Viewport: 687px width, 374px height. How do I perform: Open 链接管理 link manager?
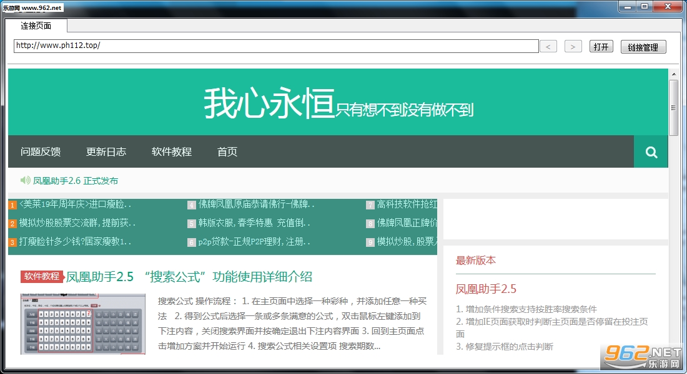(x=643, y=47)
